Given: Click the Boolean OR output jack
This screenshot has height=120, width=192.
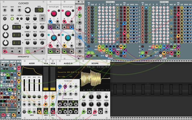Looking at the screenshot, I should coord(80,37).
